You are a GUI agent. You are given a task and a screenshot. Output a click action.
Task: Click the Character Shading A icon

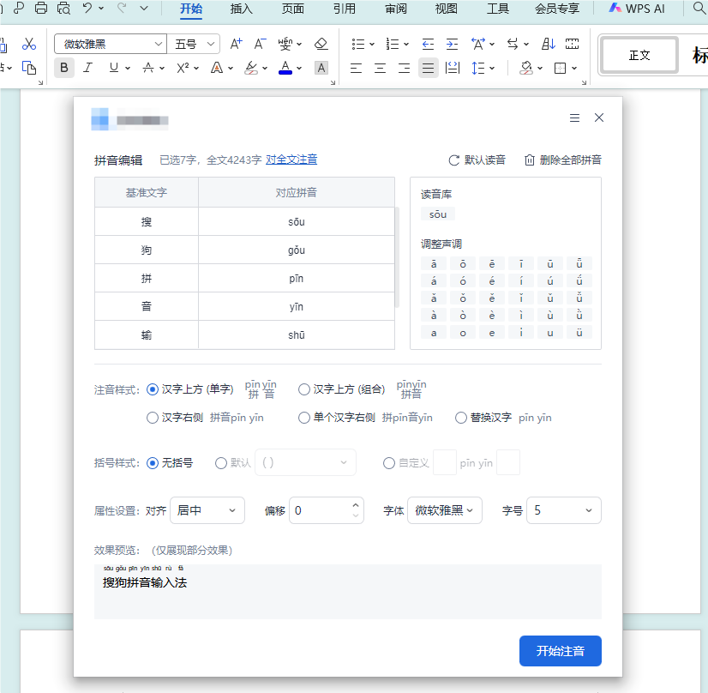tap(321, 68)
